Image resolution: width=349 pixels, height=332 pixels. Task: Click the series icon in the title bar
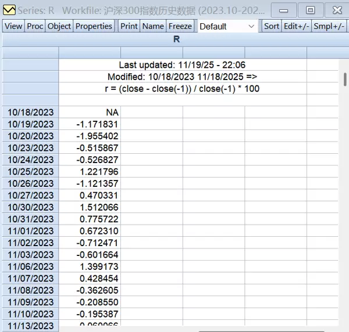click(x=9, y=10)
